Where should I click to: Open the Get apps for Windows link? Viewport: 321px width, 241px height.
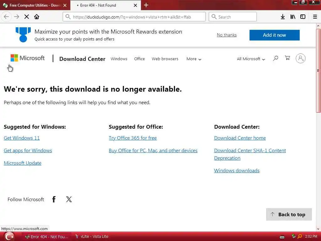(x=28, y=150)
